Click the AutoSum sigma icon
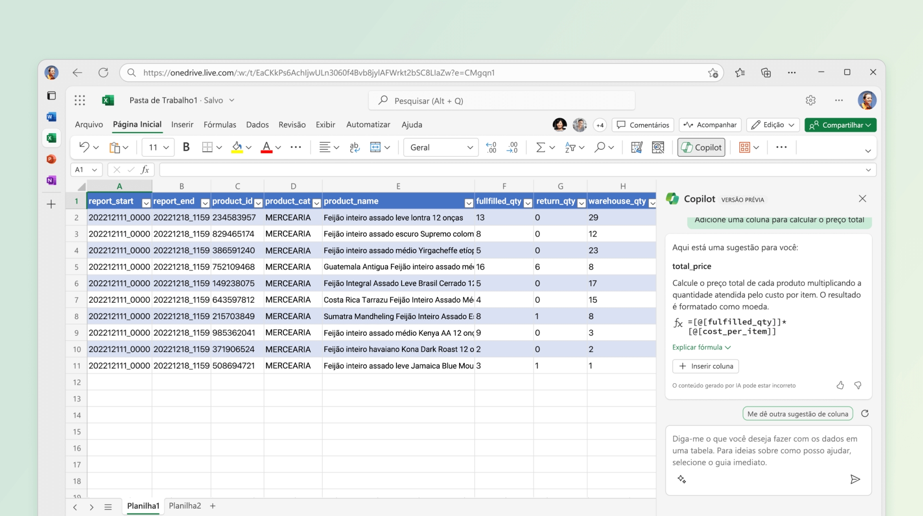This screenshot has width=923, height=516. click(540, 147)
